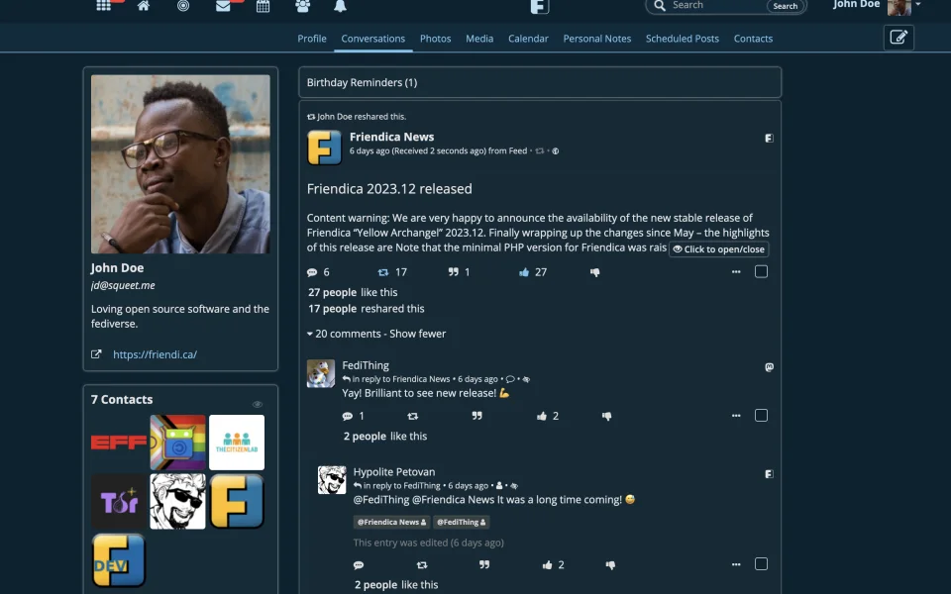Image resolution: width=951 pixels, height=594 pixels.
Task: Quote Hypolite Petovan's comment
Action: [484, 565]
